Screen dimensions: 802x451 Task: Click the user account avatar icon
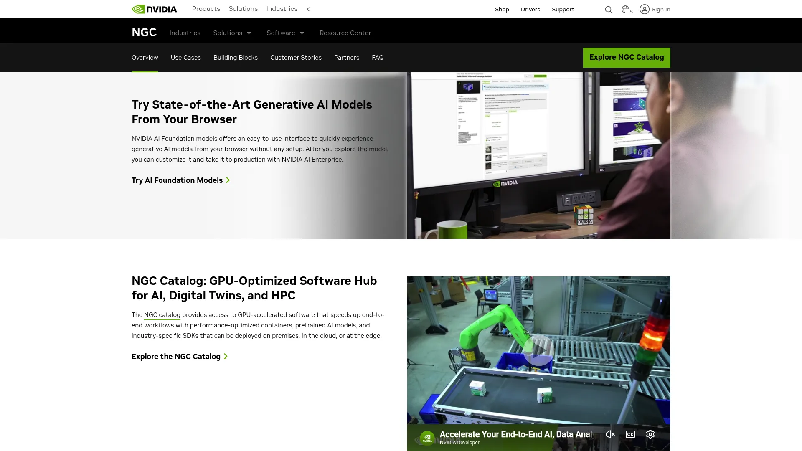coord(645,9)
